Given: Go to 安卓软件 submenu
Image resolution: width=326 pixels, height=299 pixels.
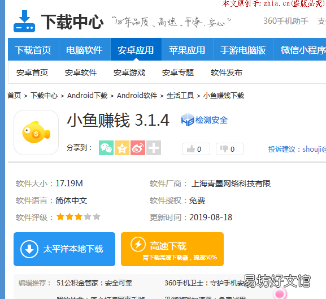Looking at the screenshot, I should coord(81,72).
